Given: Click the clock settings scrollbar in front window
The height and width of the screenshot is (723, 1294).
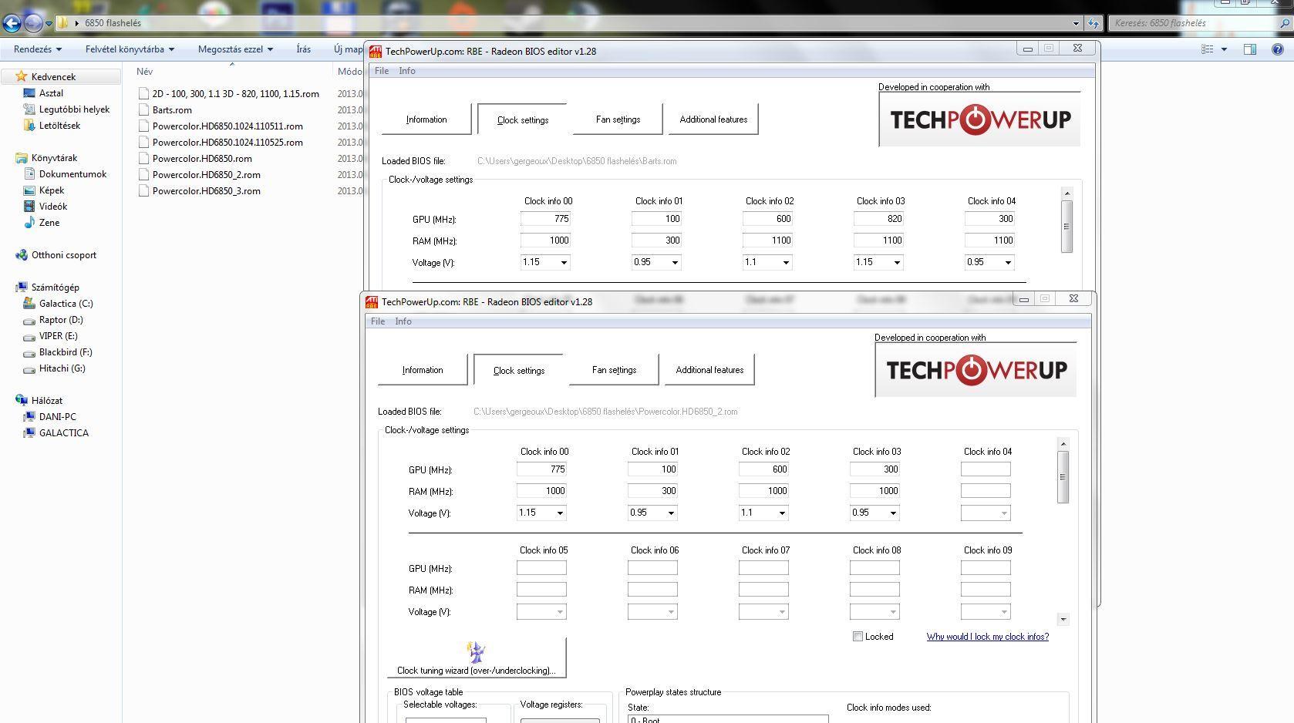Looking at the screenshot, I should (x=1063, y=477).
